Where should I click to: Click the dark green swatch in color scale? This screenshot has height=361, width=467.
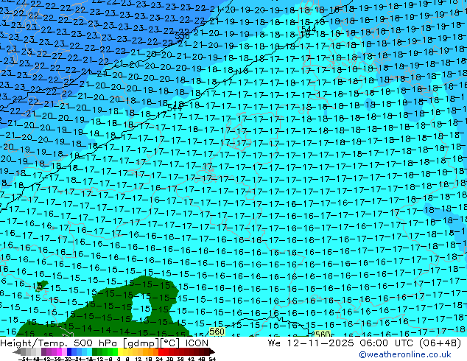(95, 351)
